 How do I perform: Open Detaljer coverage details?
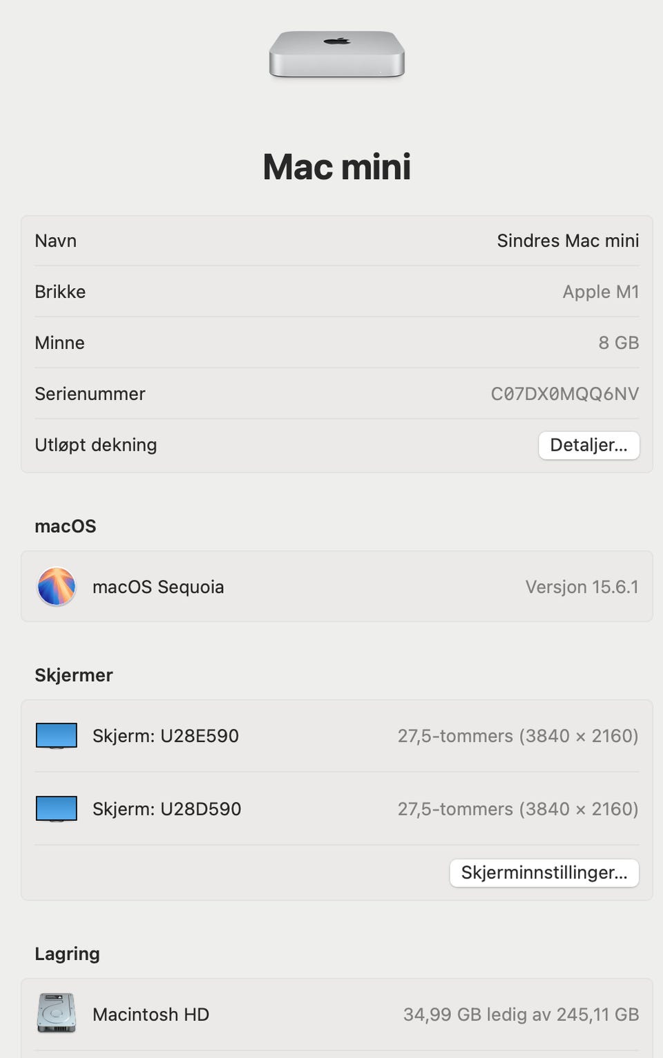588,445
